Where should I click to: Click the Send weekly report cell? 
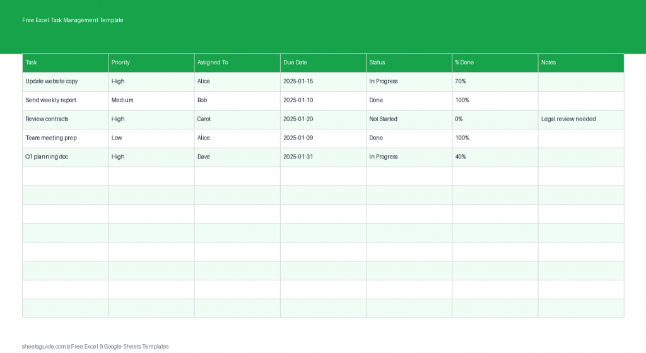tap(65, 100)
